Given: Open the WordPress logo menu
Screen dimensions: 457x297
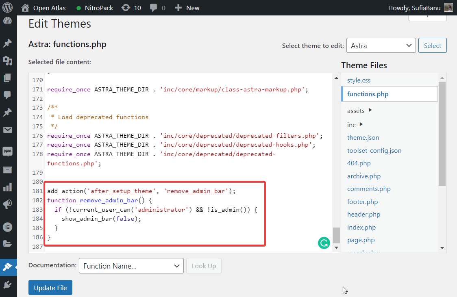Looking at the screenshot, I should click(x=8, y=8).
